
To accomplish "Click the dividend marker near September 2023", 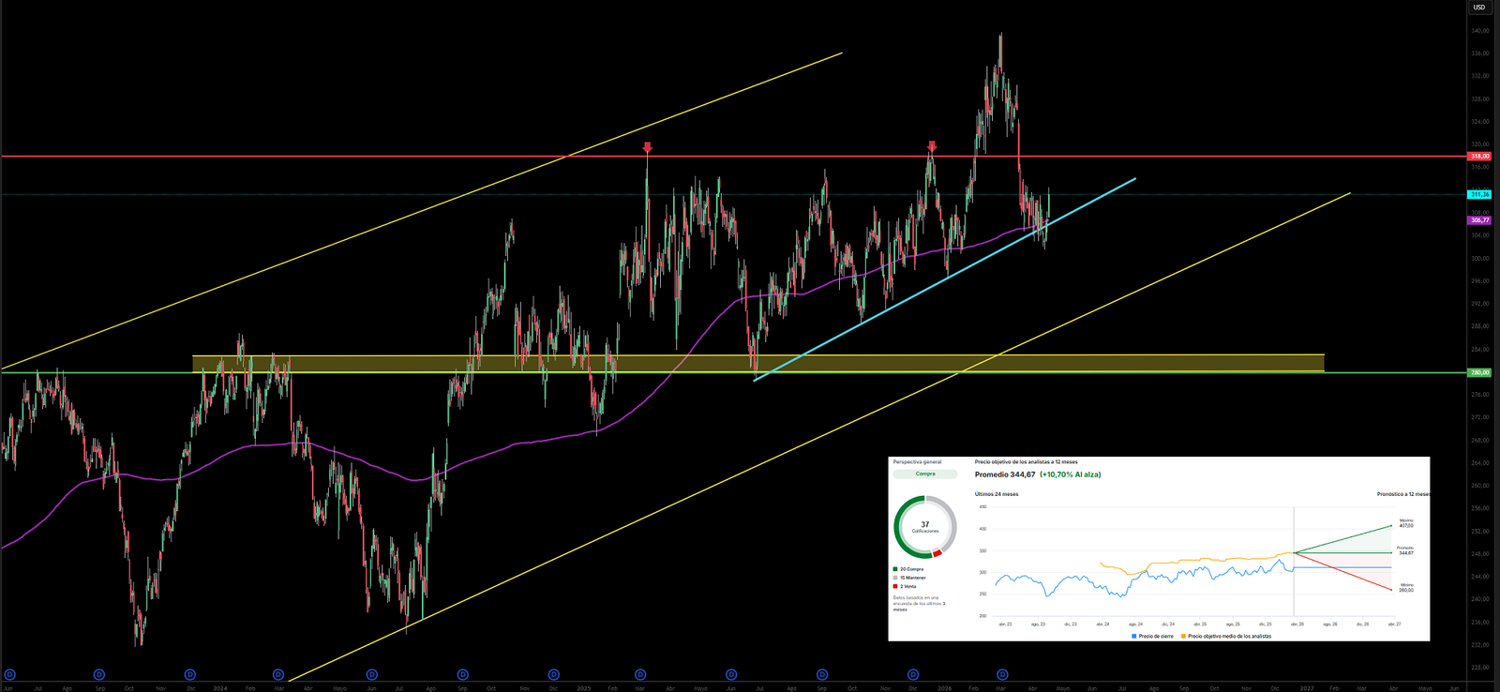I will (99, 674).
